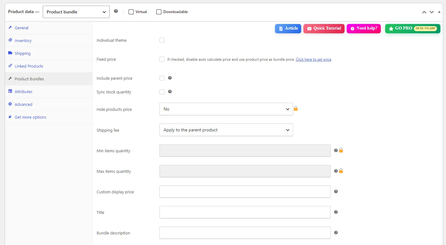Click the lock icon for Max items quantity
Viewport: 446px width, 245px height.
coord(341,171)
